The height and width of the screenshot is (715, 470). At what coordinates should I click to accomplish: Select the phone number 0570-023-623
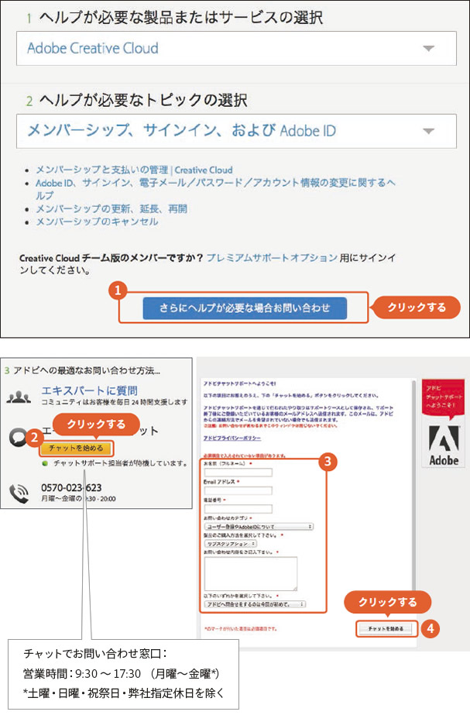click(71, 488)
